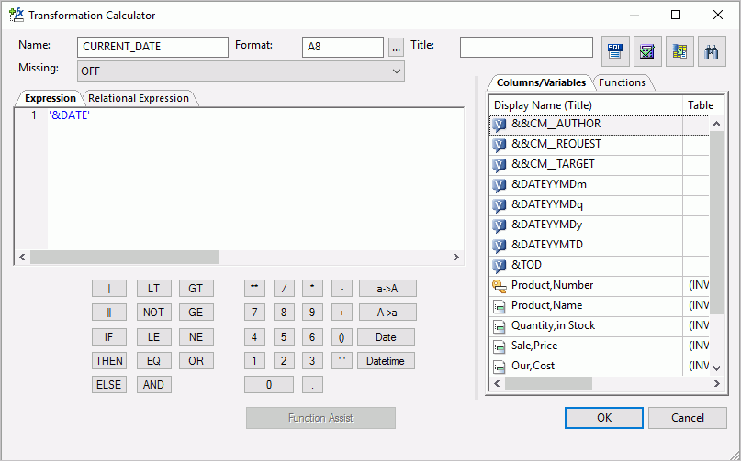Screen dimensions: 741x461
Task: Click the a->A uppercase button
Action: click(x=387, y=289)
